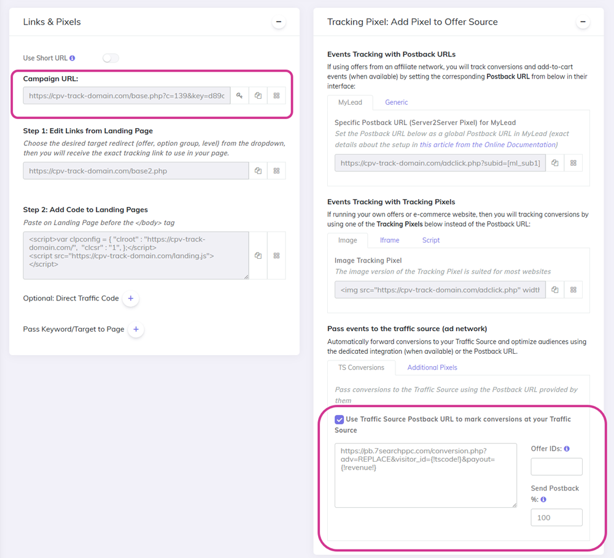Click the Offer IDs input field
614x558 pixels.
556,467
